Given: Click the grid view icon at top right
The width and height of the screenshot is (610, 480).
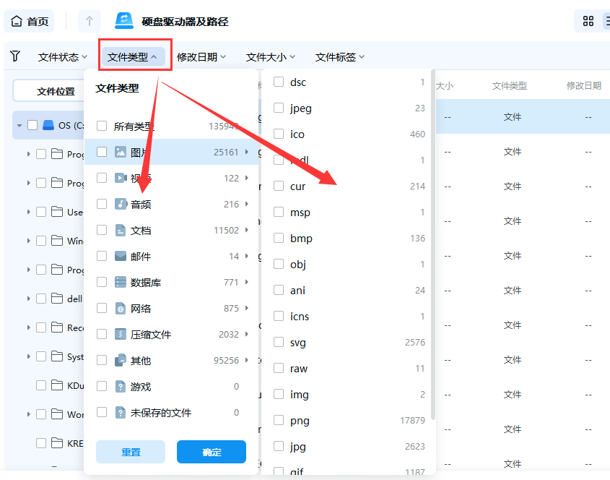Looking at the screenshot, I should click(589, 21).
